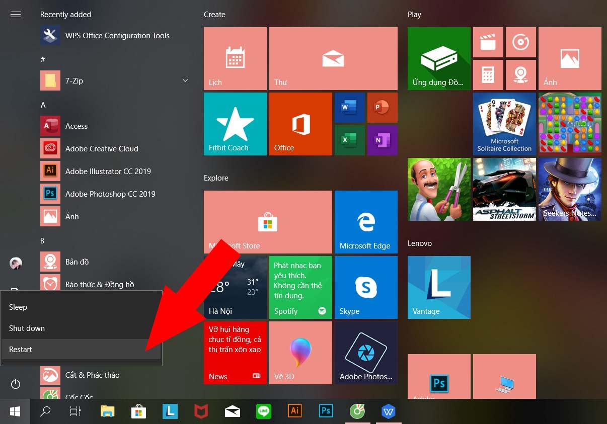Open the Lịch calendar tile

click(235, 58)
